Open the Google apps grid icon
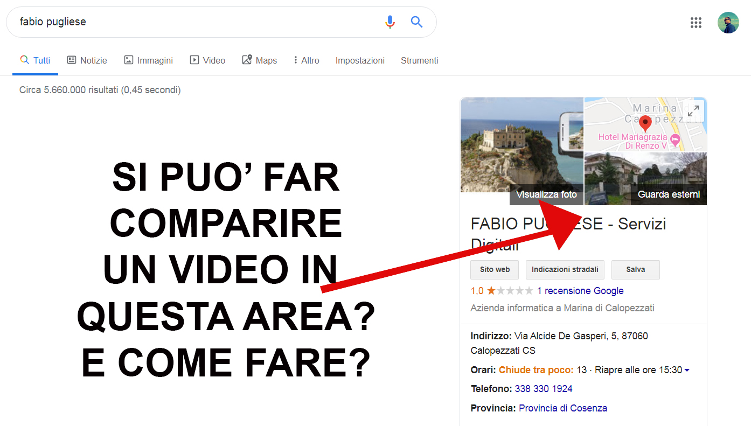This screenshot has height=426, width=751. [x=696, y=23]
